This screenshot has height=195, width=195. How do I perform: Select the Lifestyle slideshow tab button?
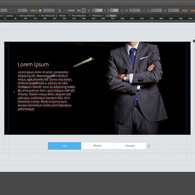coord(130,146)
